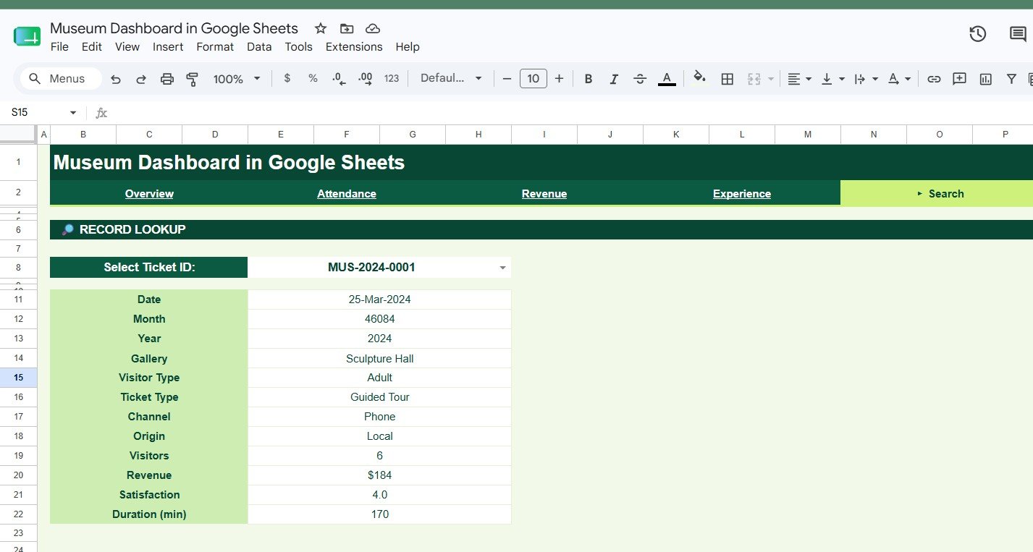Toggle Strikethrough formatting
Screen dimensions: 1033x552
[x=640, y=79]
